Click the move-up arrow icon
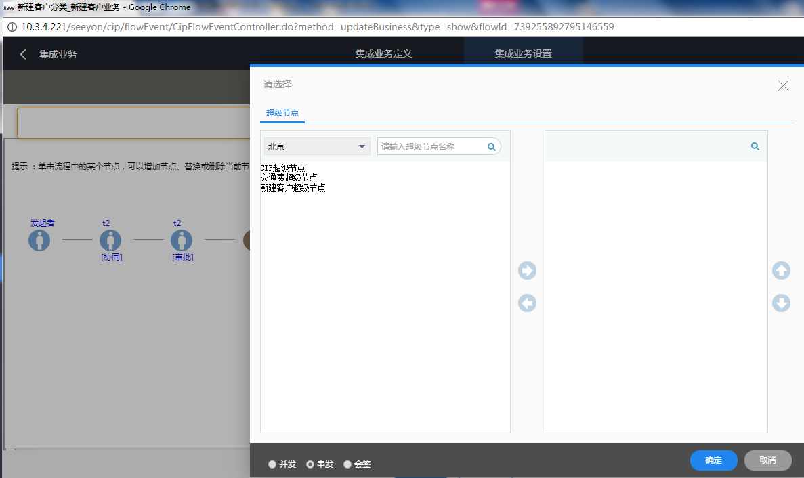804x478 pixels. pyautogui.click(x=781, y=271)
